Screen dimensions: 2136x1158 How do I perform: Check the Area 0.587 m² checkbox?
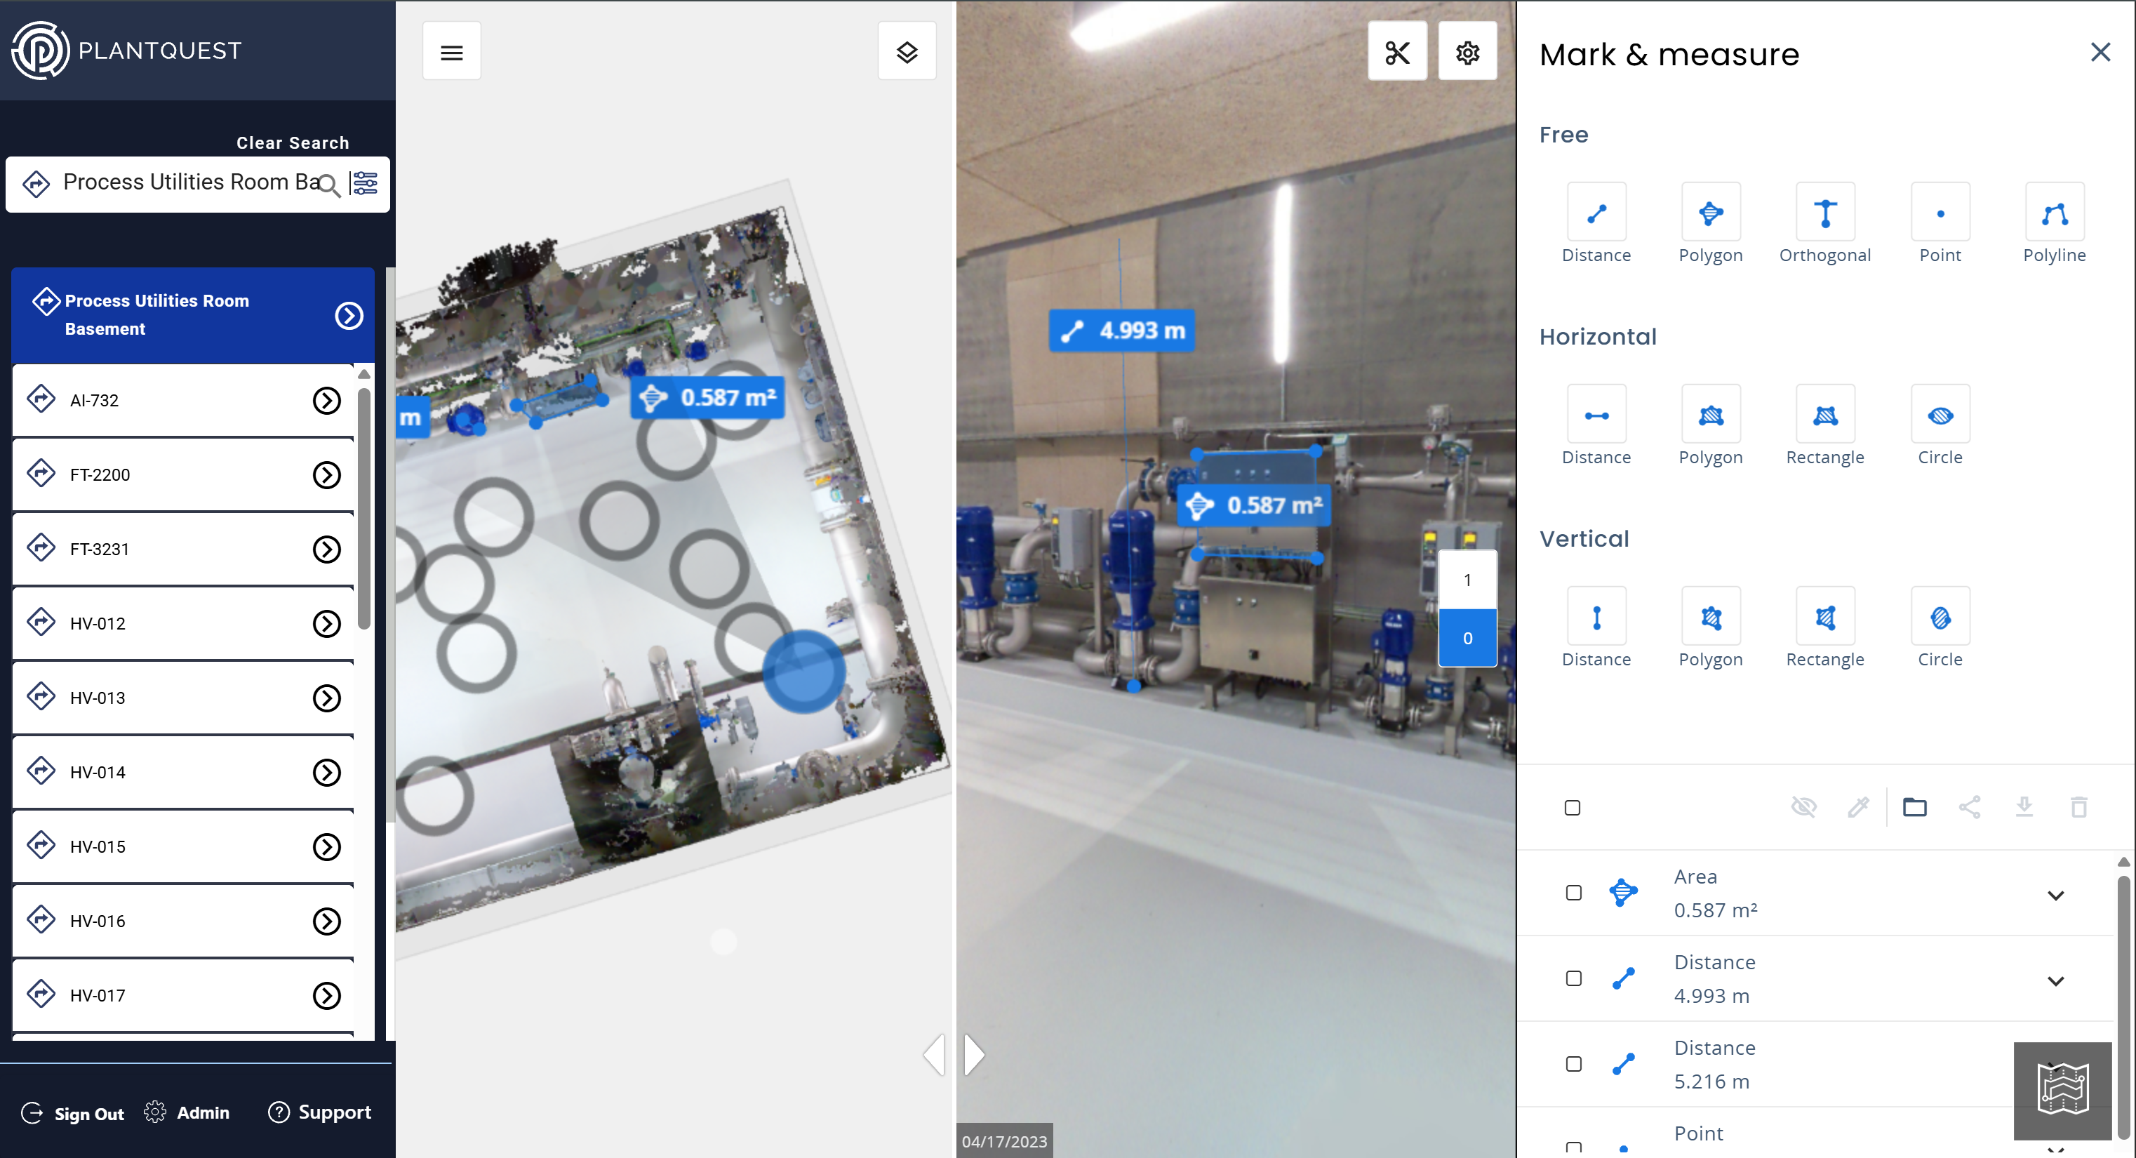coord(1573,893)
